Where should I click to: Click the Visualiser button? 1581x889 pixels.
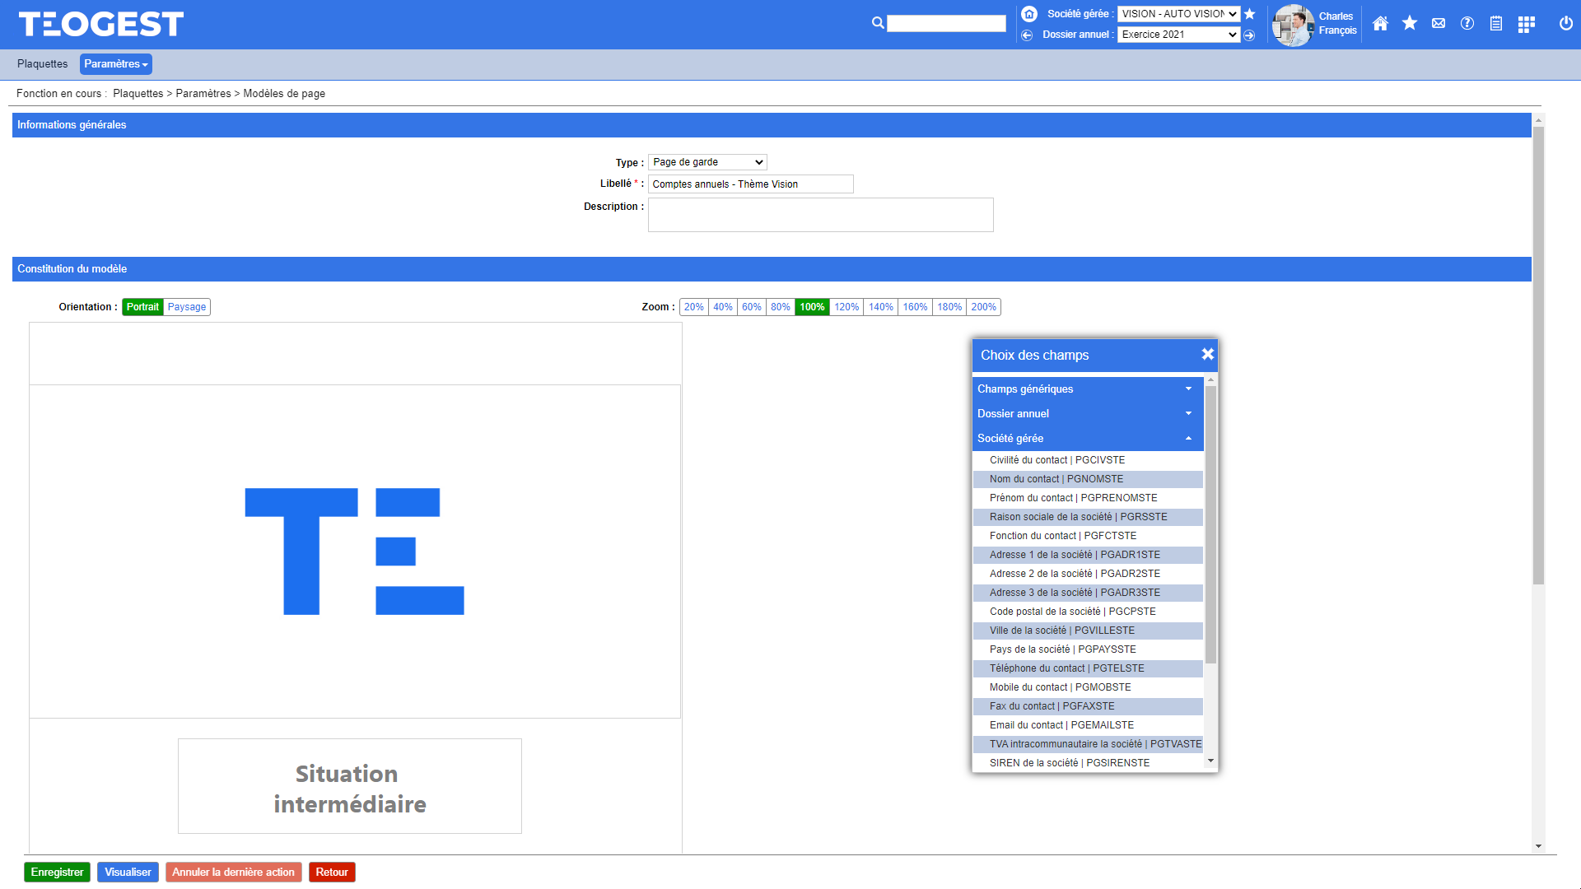coord(128,873)
